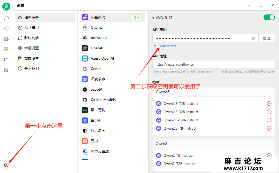Screen dimensions: 279x173
Task: Select the Anthropic provider
Action: tap(112, 38)
